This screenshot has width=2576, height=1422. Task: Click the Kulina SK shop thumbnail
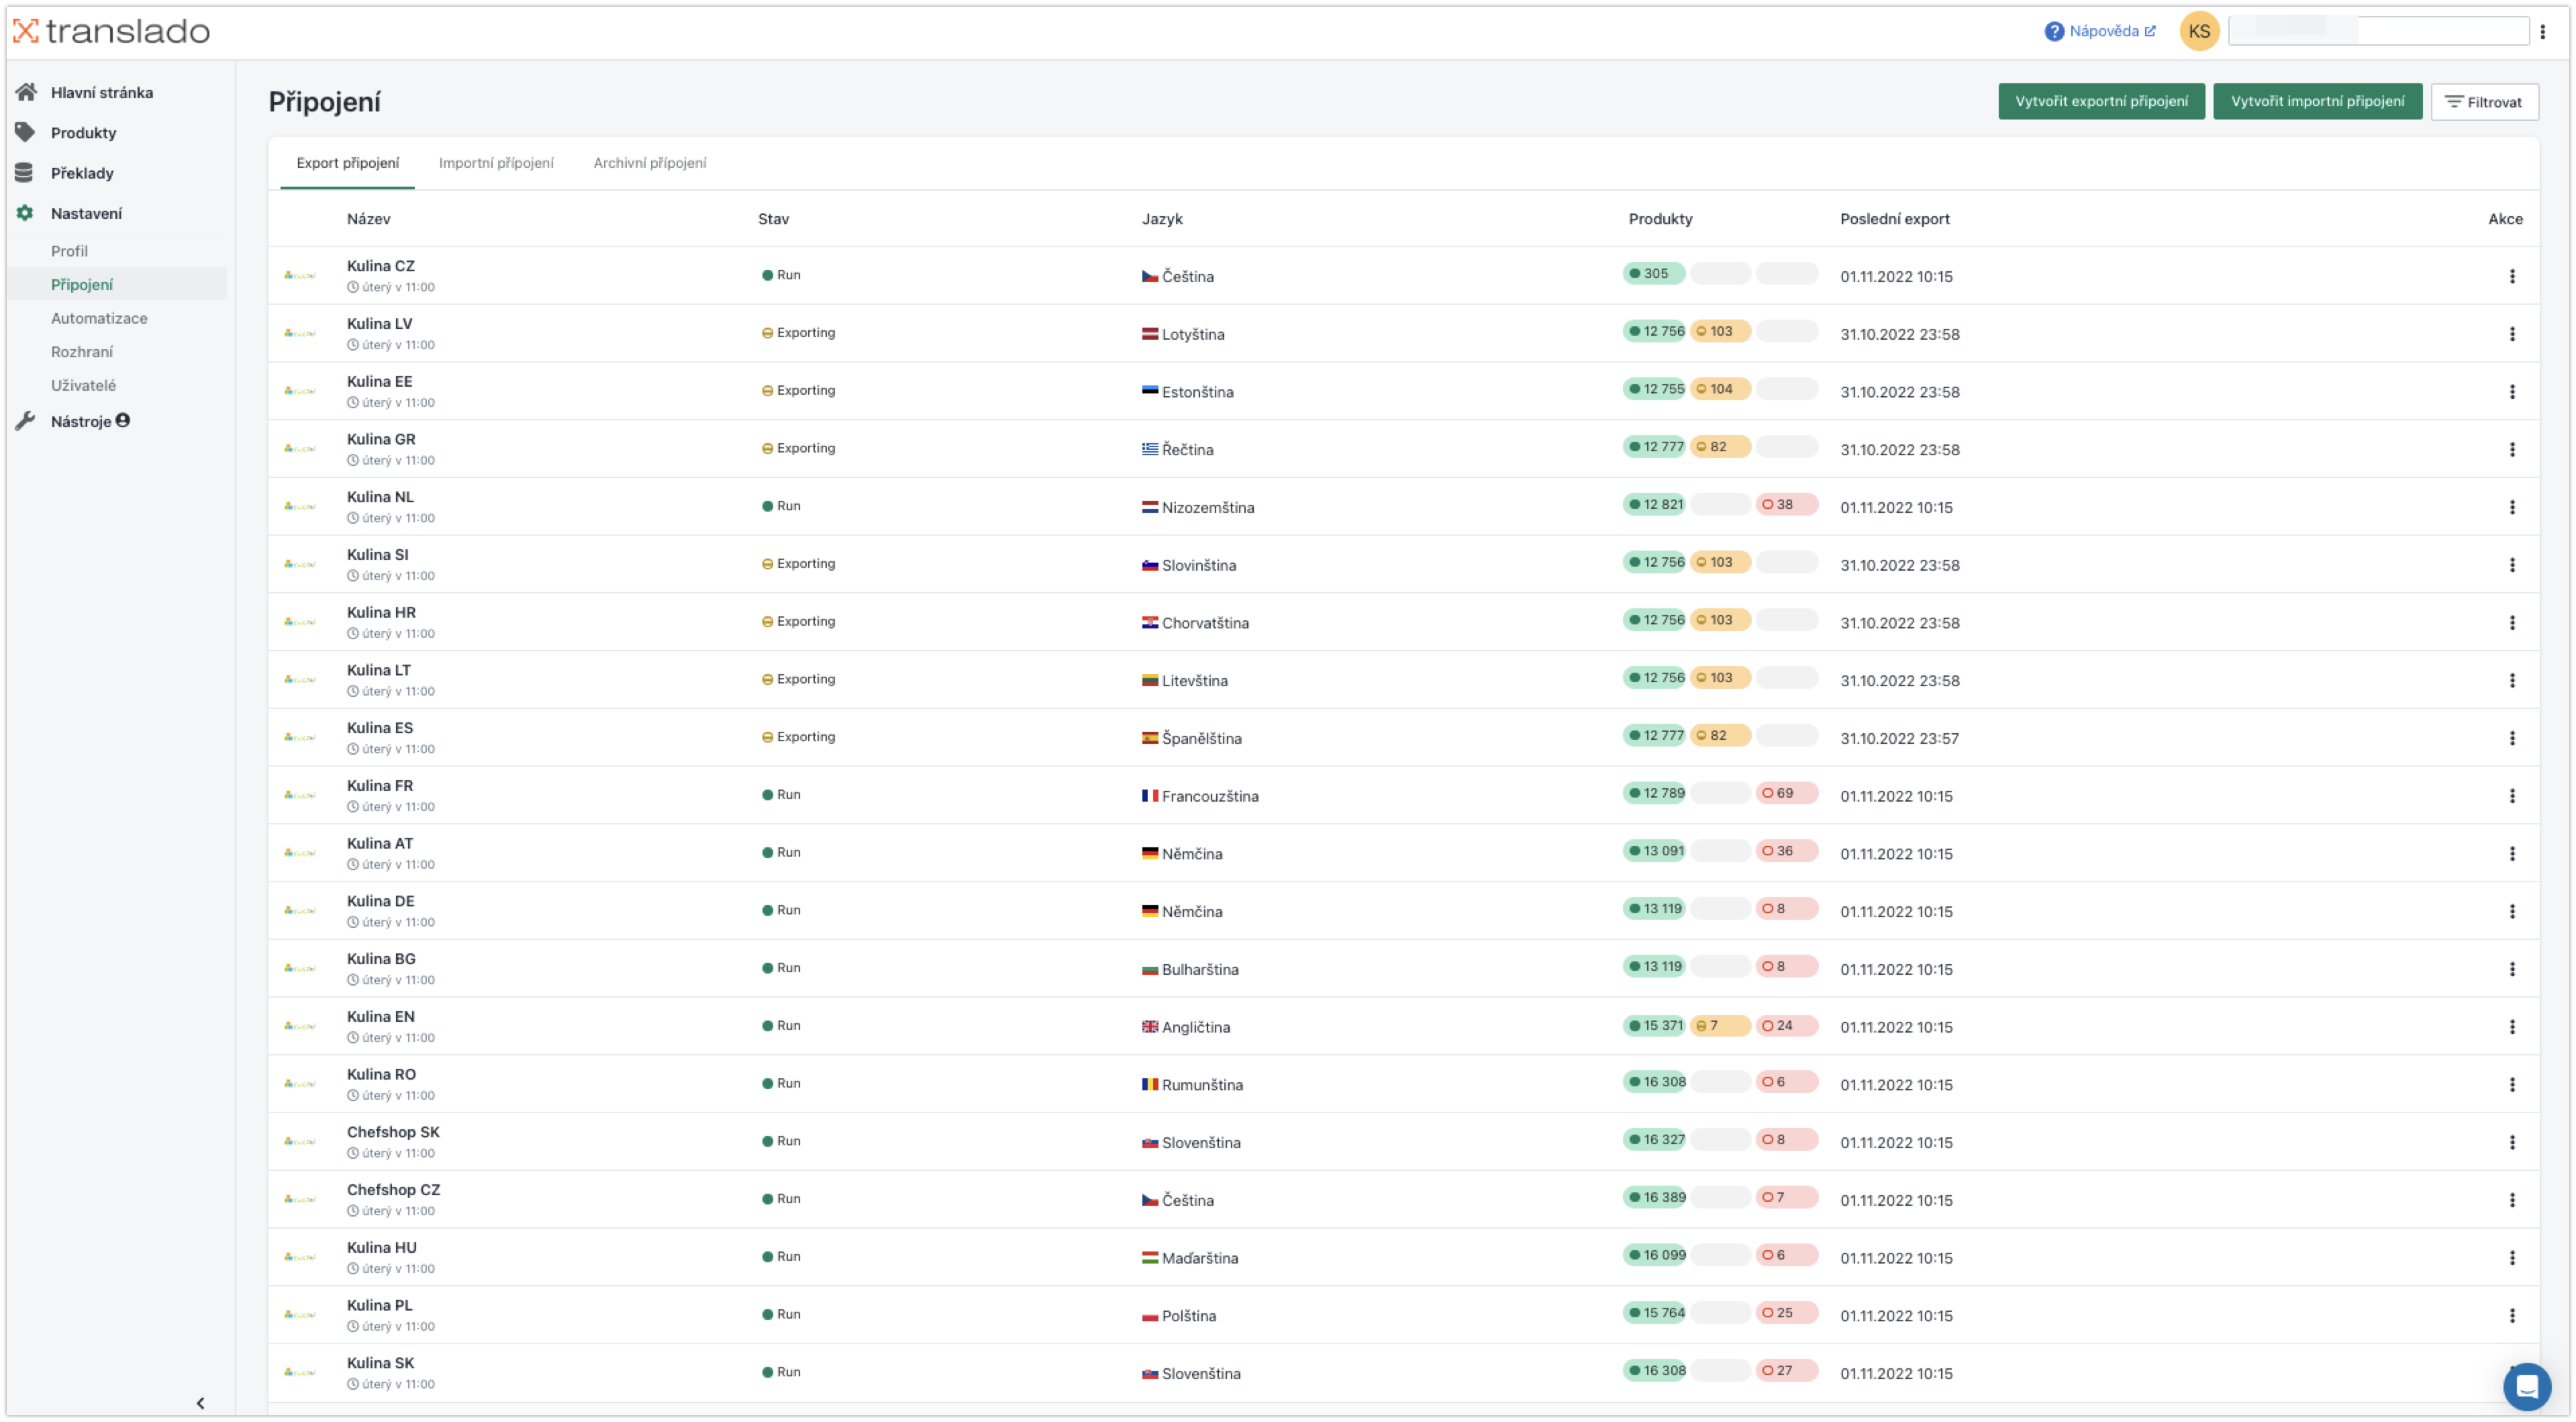click(300, 1373)
